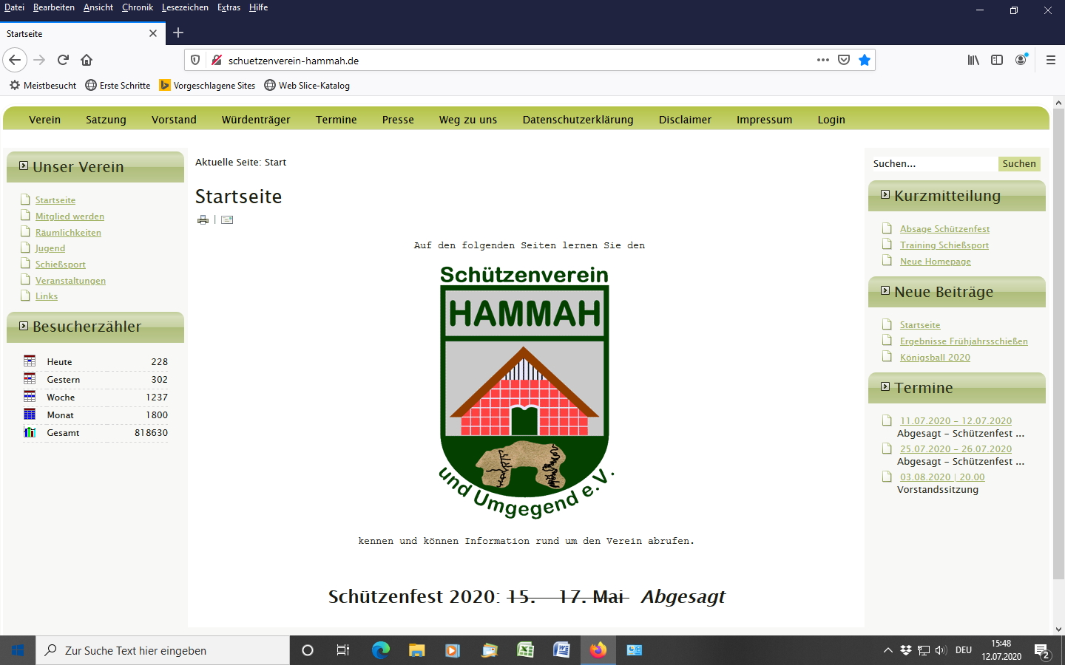Open the Absage Schützenfest link
Image resolution: width=1065 pixels, height=665 pixels.
(944, 229)
